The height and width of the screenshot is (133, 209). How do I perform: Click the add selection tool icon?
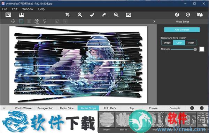tap(37, 21)
